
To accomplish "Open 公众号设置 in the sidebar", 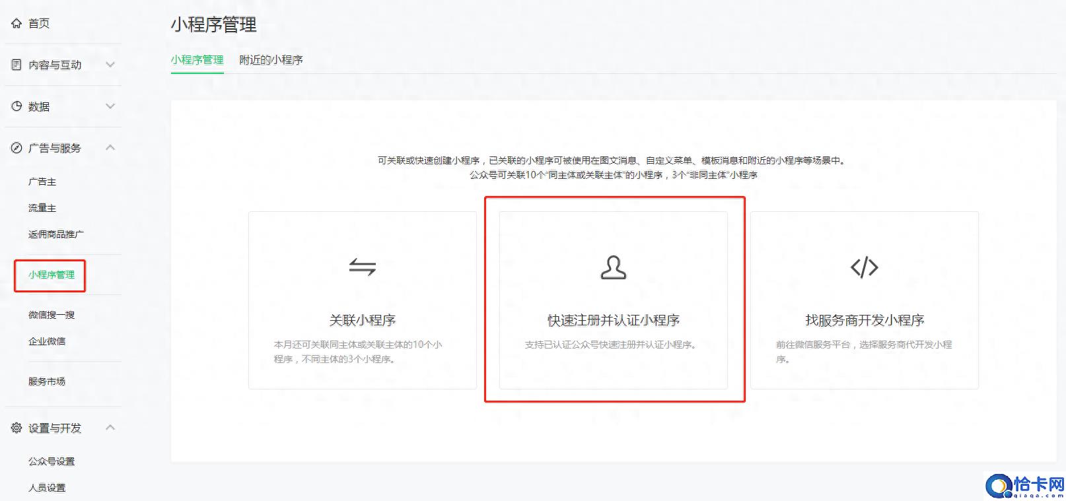I will coord(52,461).
